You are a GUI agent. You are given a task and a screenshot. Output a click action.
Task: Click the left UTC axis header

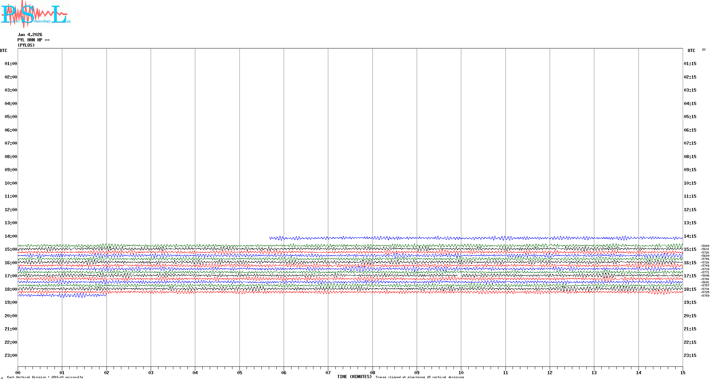(x=4, y=51)
